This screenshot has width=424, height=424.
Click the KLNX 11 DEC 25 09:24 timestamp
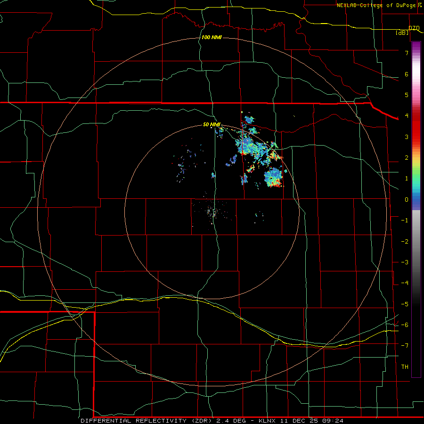point(301,421)
